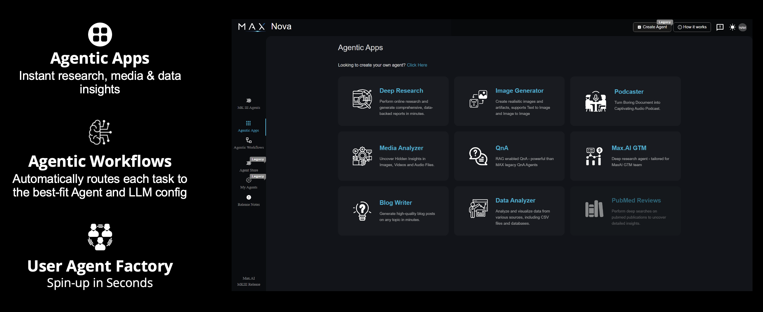Go to MK III Agents in sidebar
This screenshot has height=312, width=763.
(249, 104)
